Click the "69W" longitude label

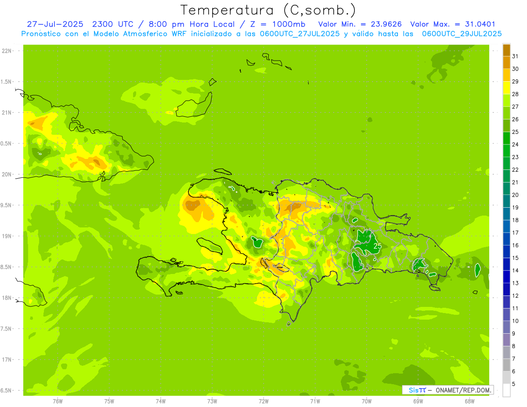pos(418,401)
